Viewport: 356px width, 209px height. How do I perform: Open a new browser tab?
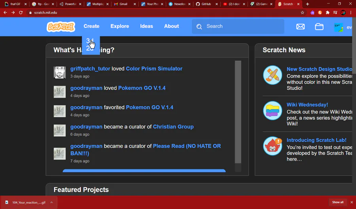tap(307, 4)
